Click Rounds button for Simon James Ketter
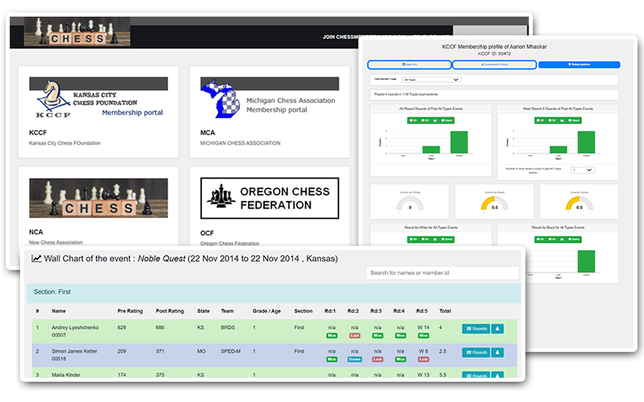 [x=475, y=352]
